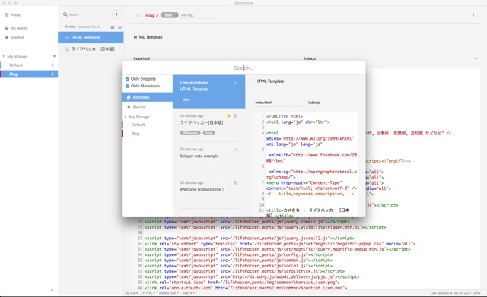
Task: Toggle the Only Snippets checkbox
Action: tap(127, 79)
